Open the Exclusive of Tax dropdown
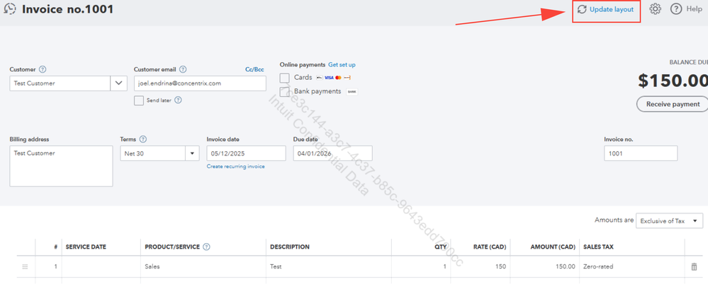 (x=669, y=221)
